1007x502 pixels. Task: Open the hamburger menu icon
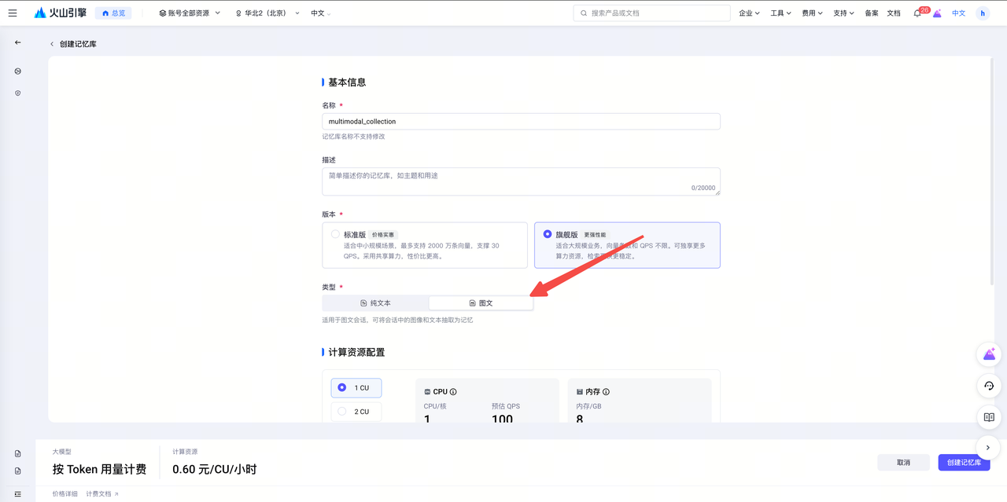point(13,13)
